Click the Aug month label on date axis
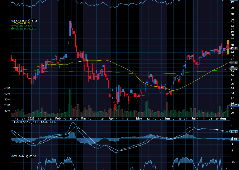Image resolution: width=239 pixels, height=170 pixels. (x=223, y=118)
